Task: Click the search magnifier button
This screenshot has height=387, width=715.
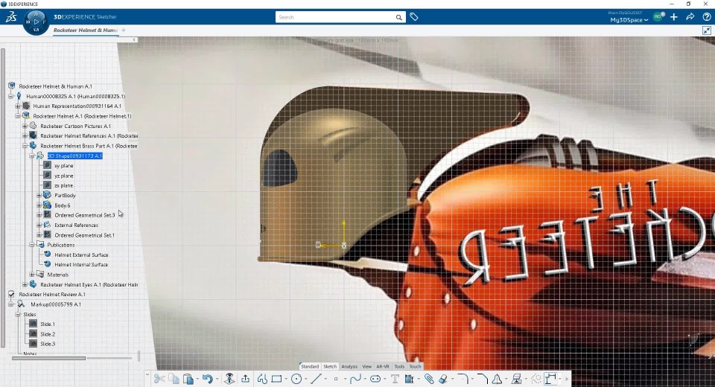Action: tap(399, 17)
